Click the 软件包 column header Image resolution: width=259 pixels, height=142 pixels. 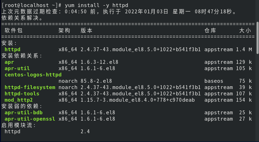[13, 31]
